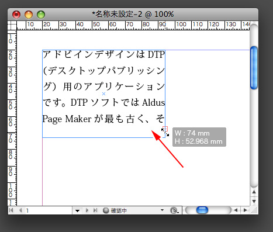Click the blue horizontal scrollbar thumb
Screen dimensions: 273x232
[202, 210]
